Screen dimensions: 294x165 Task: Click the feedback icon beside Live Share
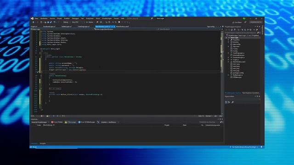[245, 22]
